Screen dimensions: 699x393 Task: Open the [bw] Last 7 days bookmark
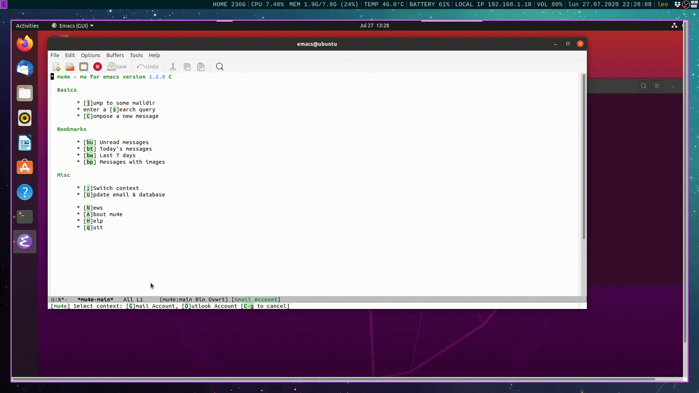tap(110, 155)
